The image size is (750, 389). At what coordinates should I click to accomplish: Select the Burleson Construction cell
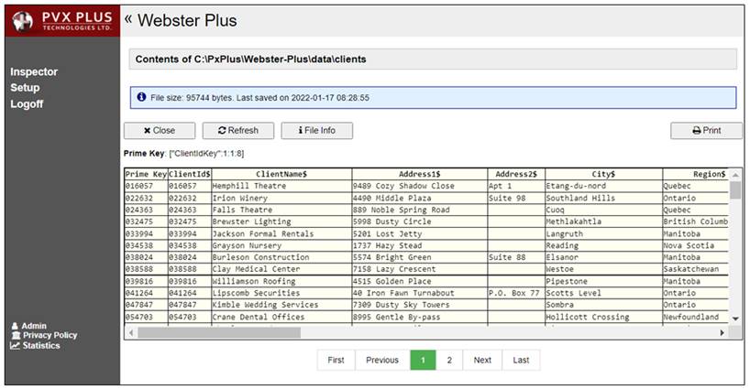coord(281,257)
